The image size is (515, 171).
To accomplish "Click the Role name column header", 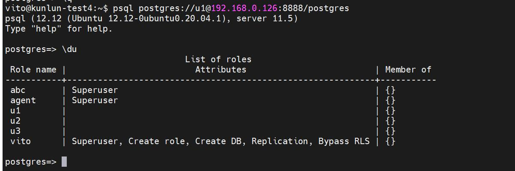I will [x=33, y=70].
